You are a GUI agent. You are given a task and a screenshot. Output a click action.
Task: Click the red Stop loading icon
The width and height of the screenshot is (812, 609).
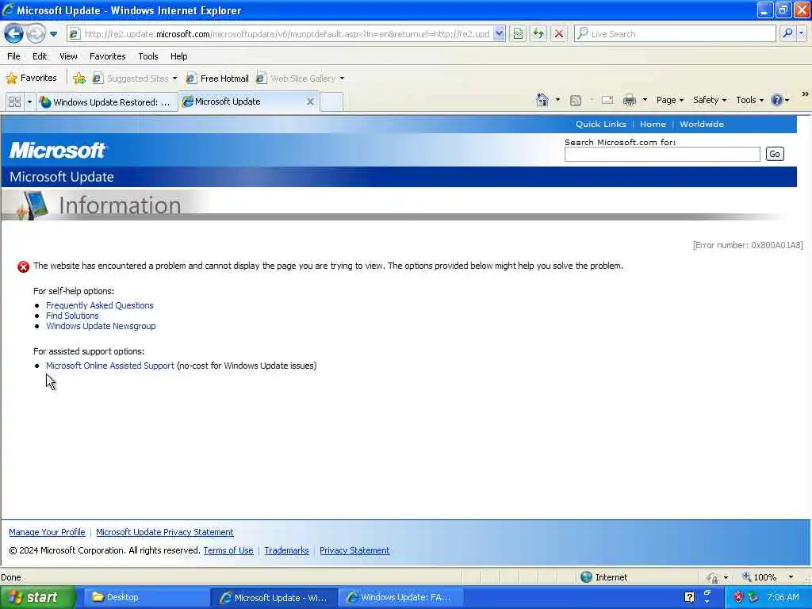[559, 34]
